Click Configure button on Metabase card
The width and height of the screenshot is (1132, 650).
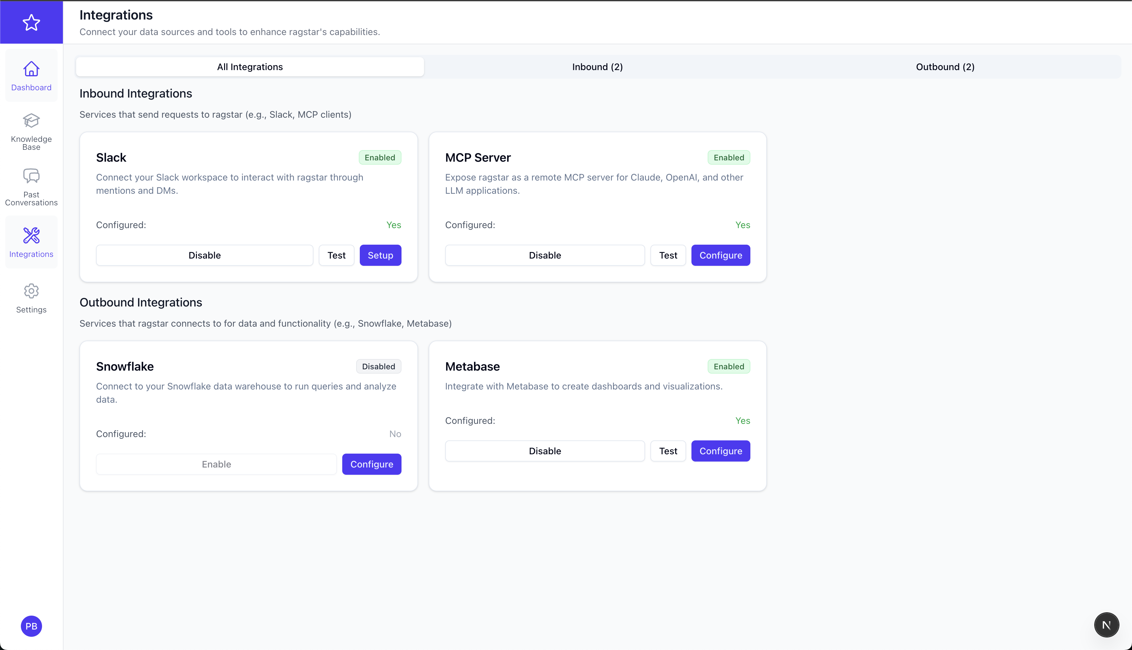[720, 451]
